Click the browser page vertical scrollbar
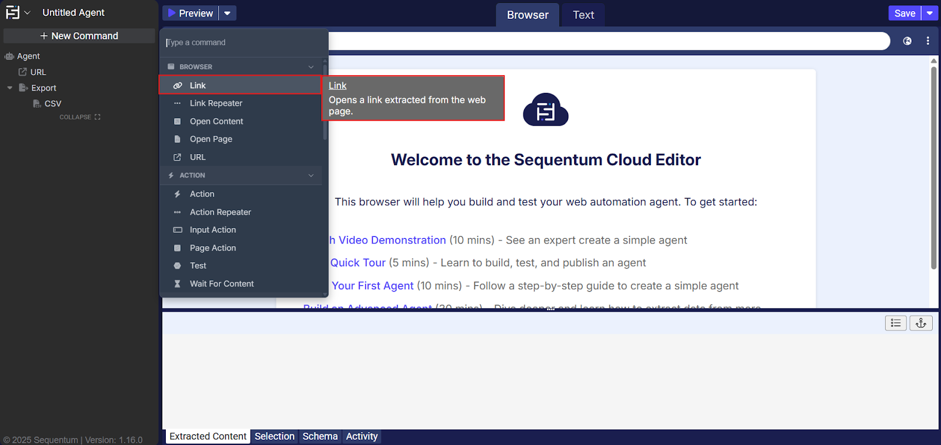The width and height of the screenshot is (941, 445). (x=934, y=168)
